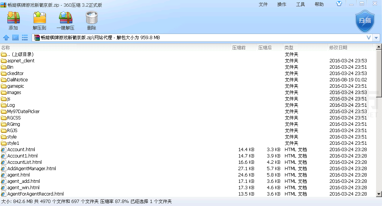Select the js folder
The width and height of the screenshot is (382, 206).
click(x=188, y=99)
